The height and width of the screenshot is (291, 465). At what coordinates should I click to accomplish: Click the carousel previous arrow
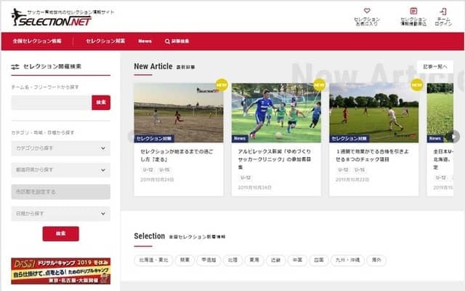pos(132,136)
